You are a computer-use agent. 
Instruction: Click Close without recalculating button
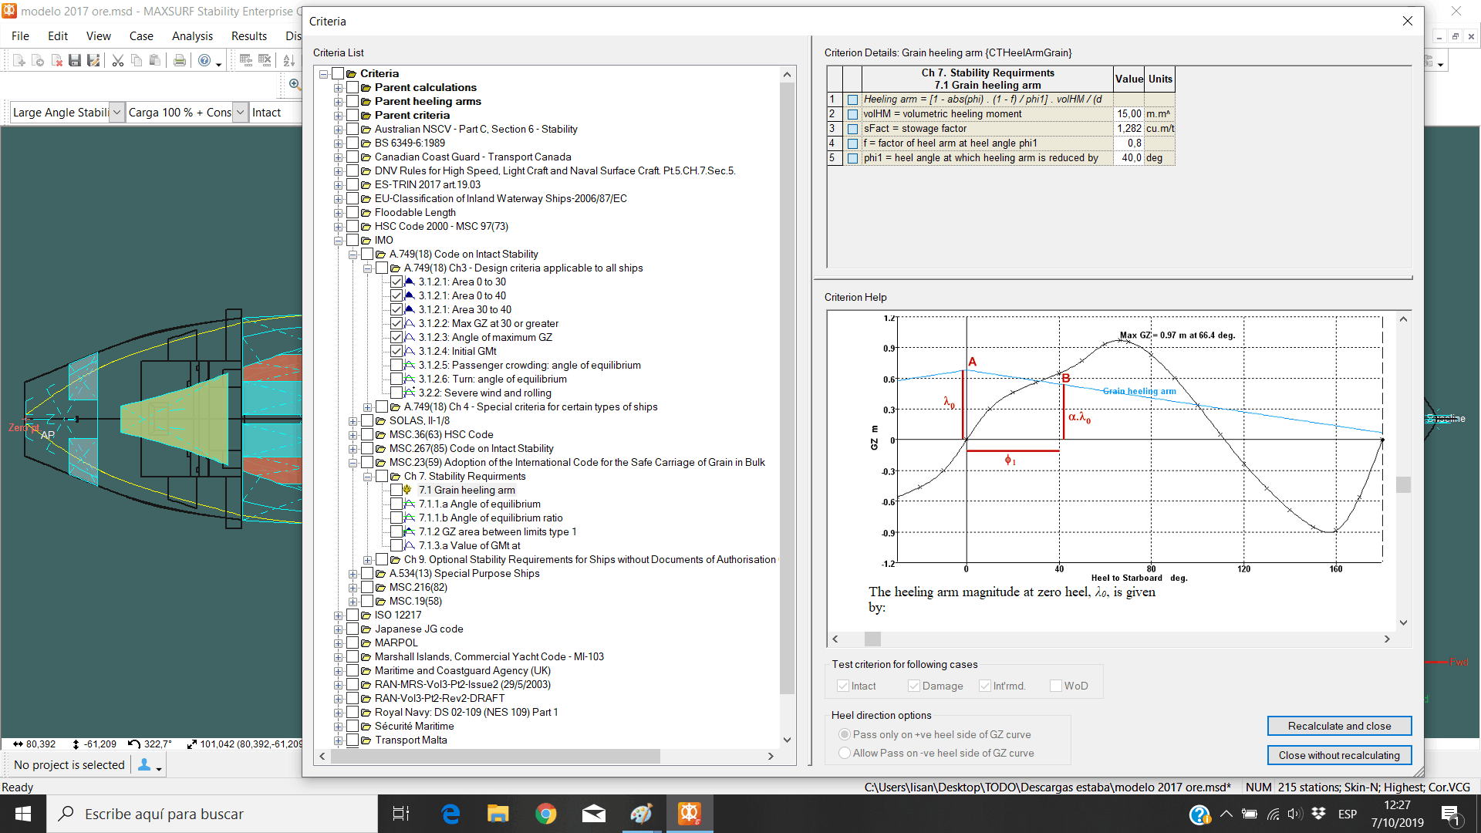[x=1339, y=755]
